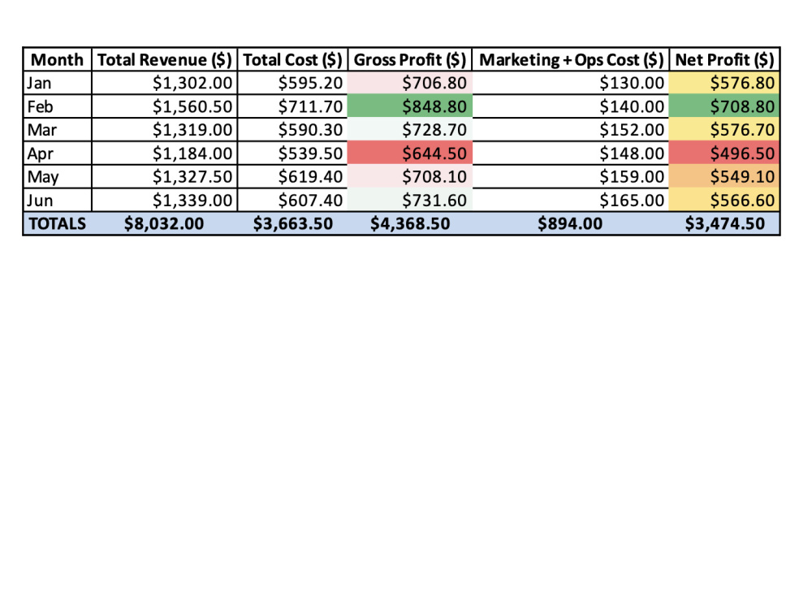Click the $708.10 gross profit cell
Image resolution: width=812 pixels, height=609 pixels.
(x=409, y=176)
